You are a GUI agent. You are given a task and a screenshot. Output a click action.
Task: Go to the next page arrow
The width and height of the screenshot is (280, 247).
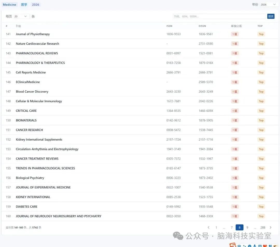pyautogui.click(x=270, y=227)
